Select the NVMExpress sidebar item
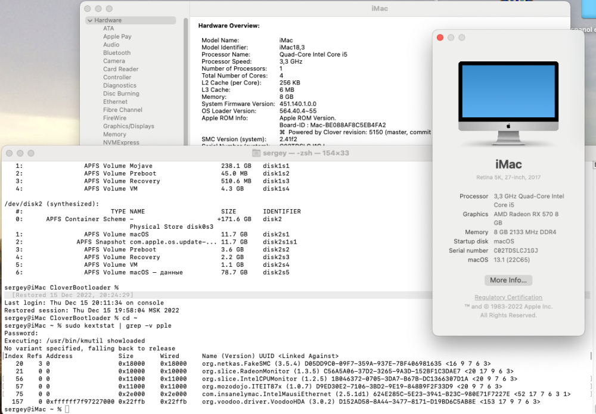Image resolution: width=596 pixels, height=414 pixels. [121, 142]
